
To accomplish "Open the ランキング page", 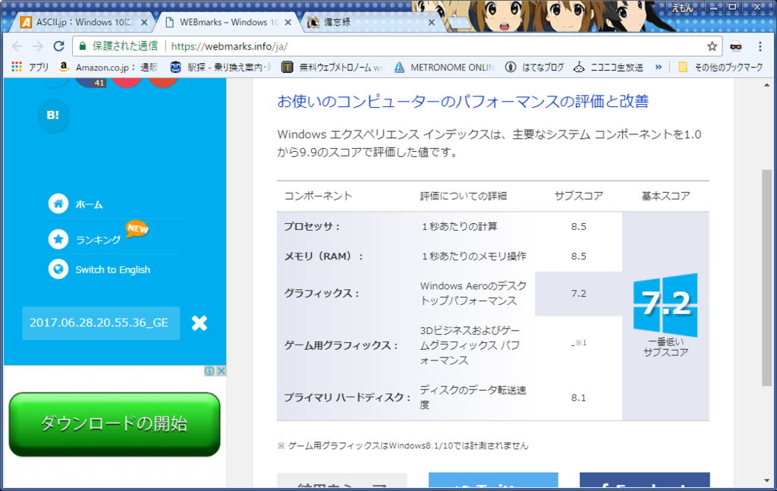I will click(85, 239).
